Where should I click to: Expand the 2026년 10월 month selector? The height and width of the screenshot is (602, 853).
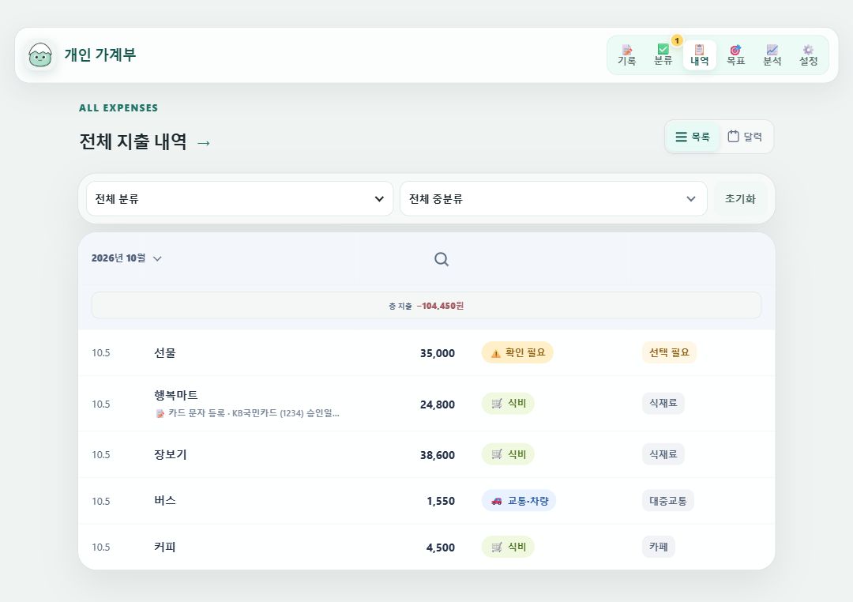point(126,258)
